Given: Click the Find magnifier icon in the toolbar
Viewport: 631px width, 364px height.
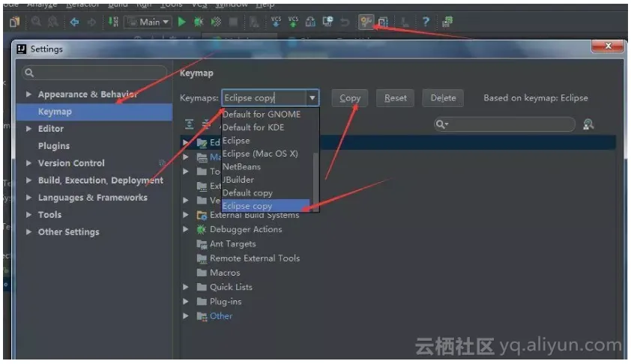Looking at the screenshot, I should (x=36, y=21).
